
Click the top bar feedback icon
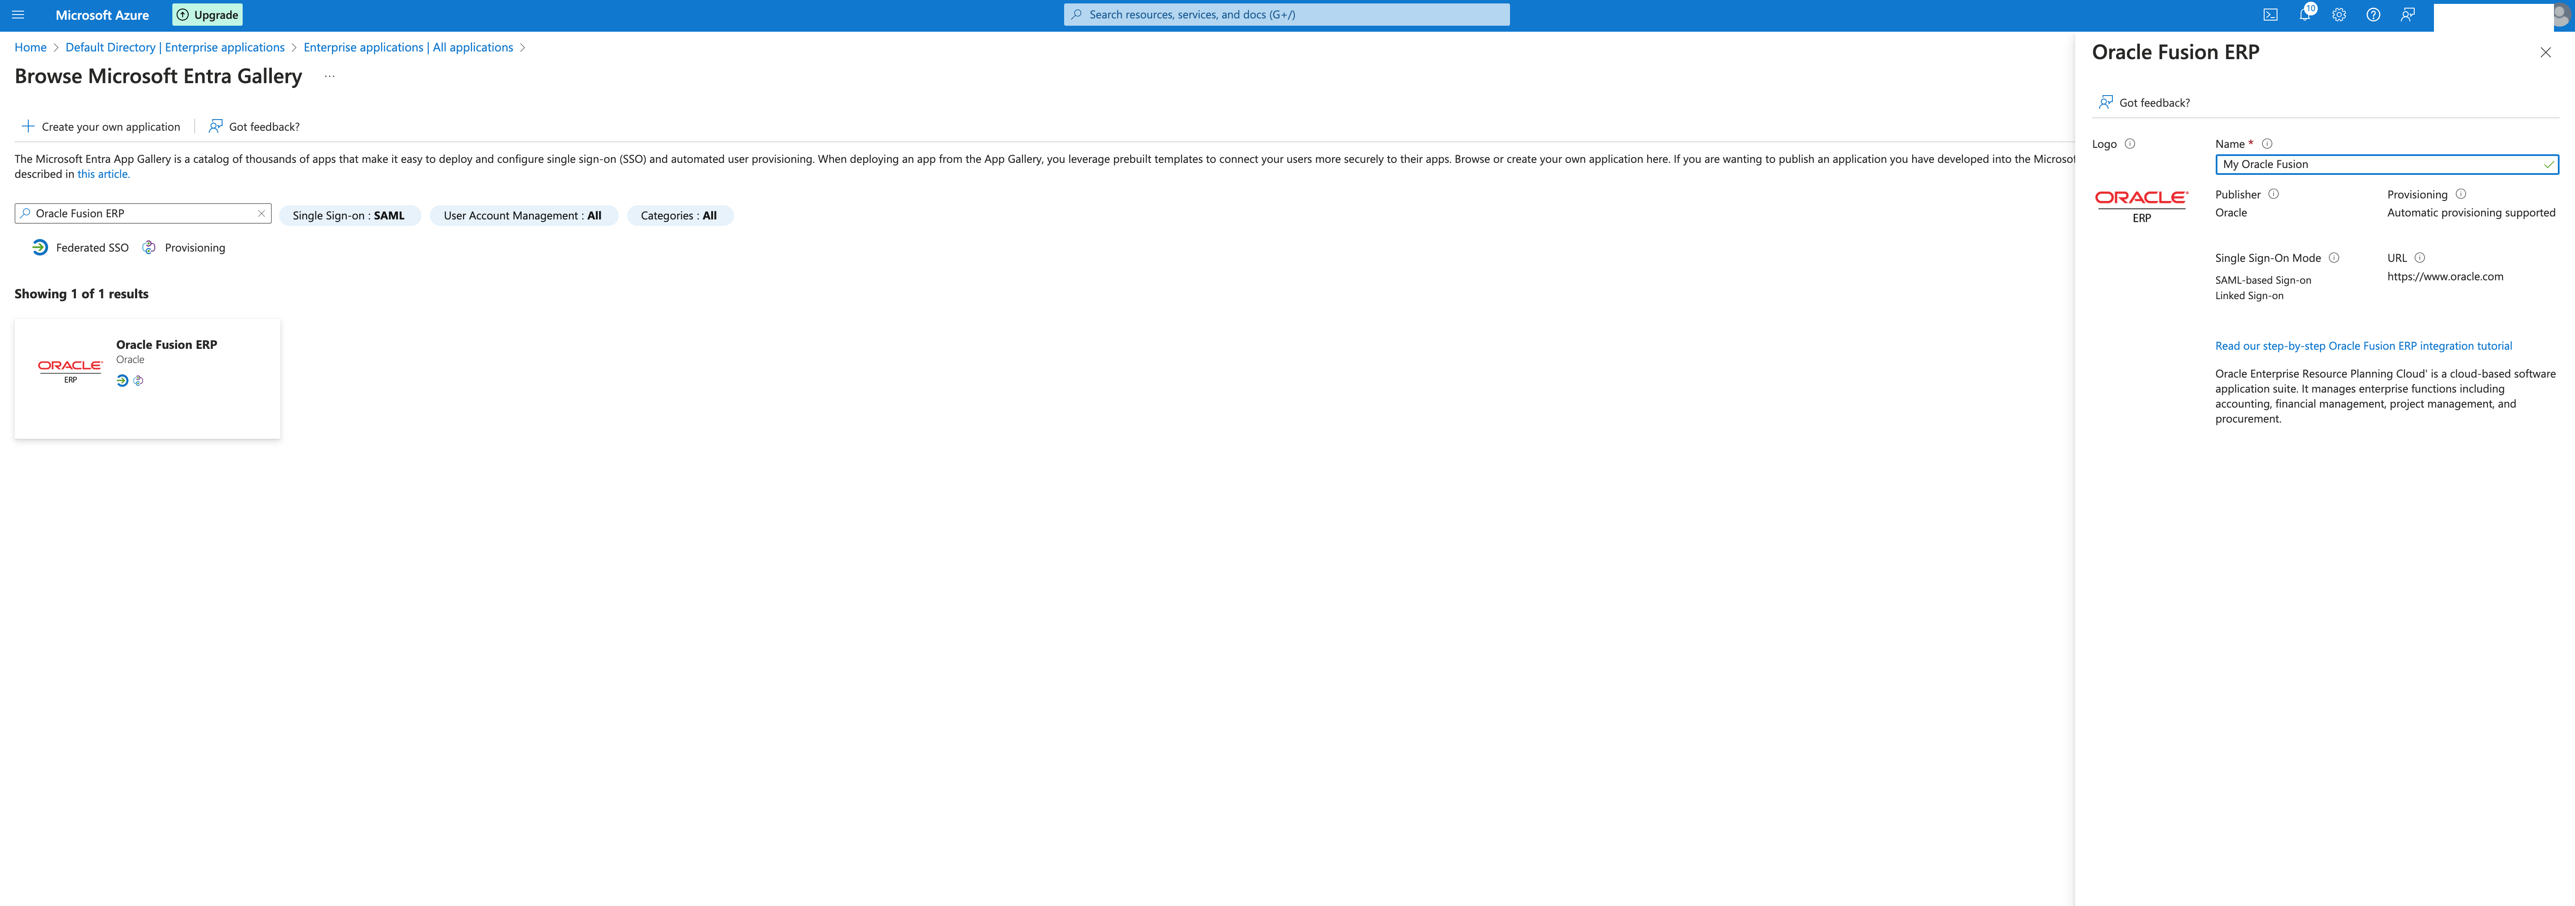pos(2407,15)
